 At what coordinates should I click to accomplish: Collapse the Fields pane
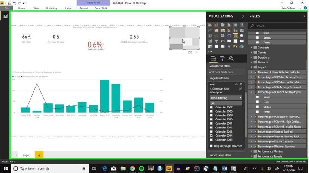[304, 16]
